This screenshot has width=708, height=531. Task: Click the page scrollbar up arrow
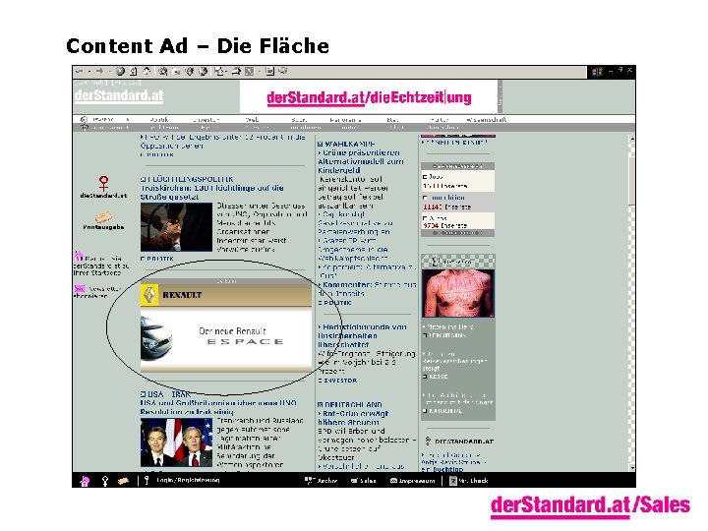632,139
